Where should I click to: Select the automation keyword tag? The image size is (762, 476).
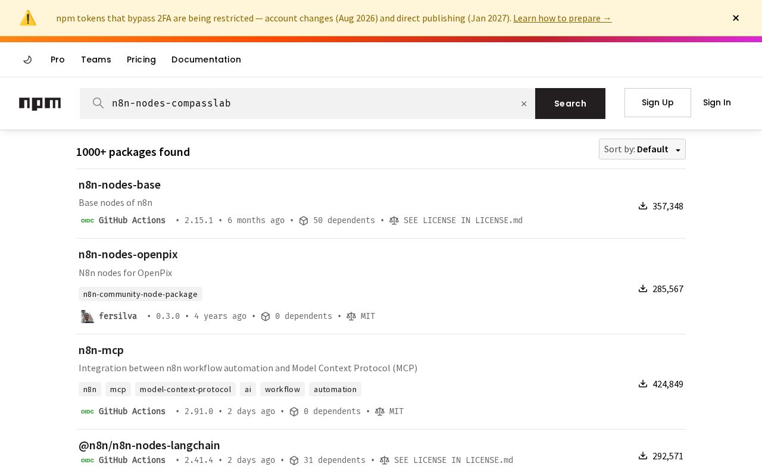335,389
